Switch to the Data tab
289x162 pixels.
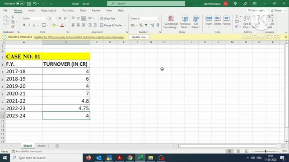click(83, 10)
